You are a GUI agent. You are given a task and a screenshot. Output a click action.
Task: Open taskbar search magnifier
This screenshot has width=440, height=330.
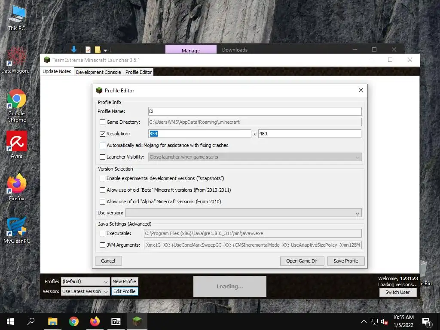[x=31, y=321]
